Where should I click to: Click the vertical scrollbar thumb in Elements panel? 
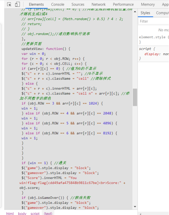(x=135, y=97)
